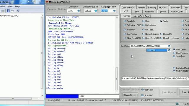Click the Miracle Box red title icon
189x106 pixels.
point(47,2)
